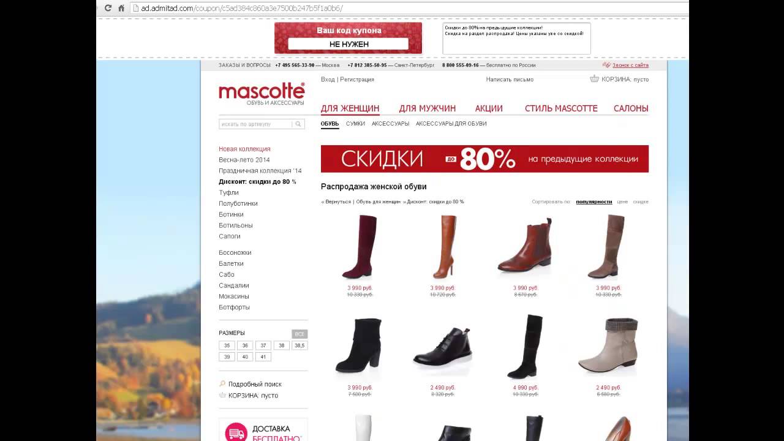Click the burgundy knee-high boot thumbnail

[x=360, y=247]
